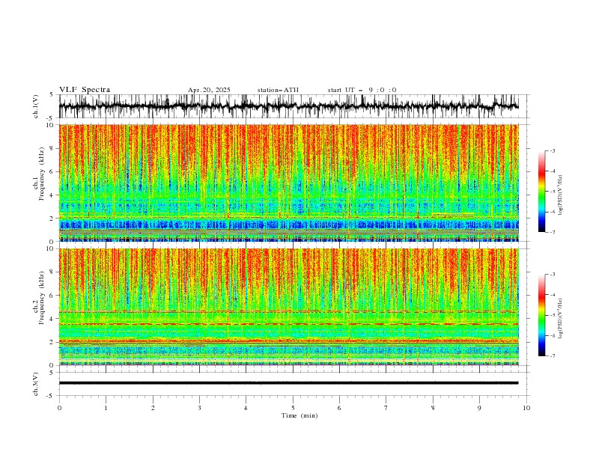Click the time axis tick label '8'

click(x=433, y=408)
